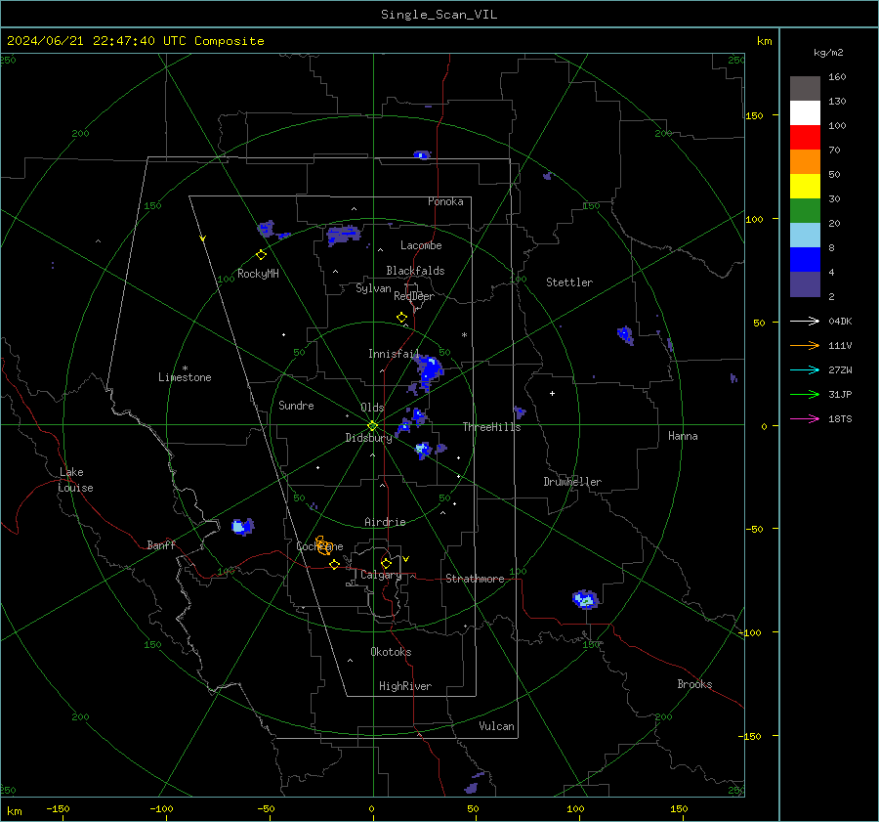
Task: Click the orange track marker over Cochrane
Action: [x=323, y=544]
